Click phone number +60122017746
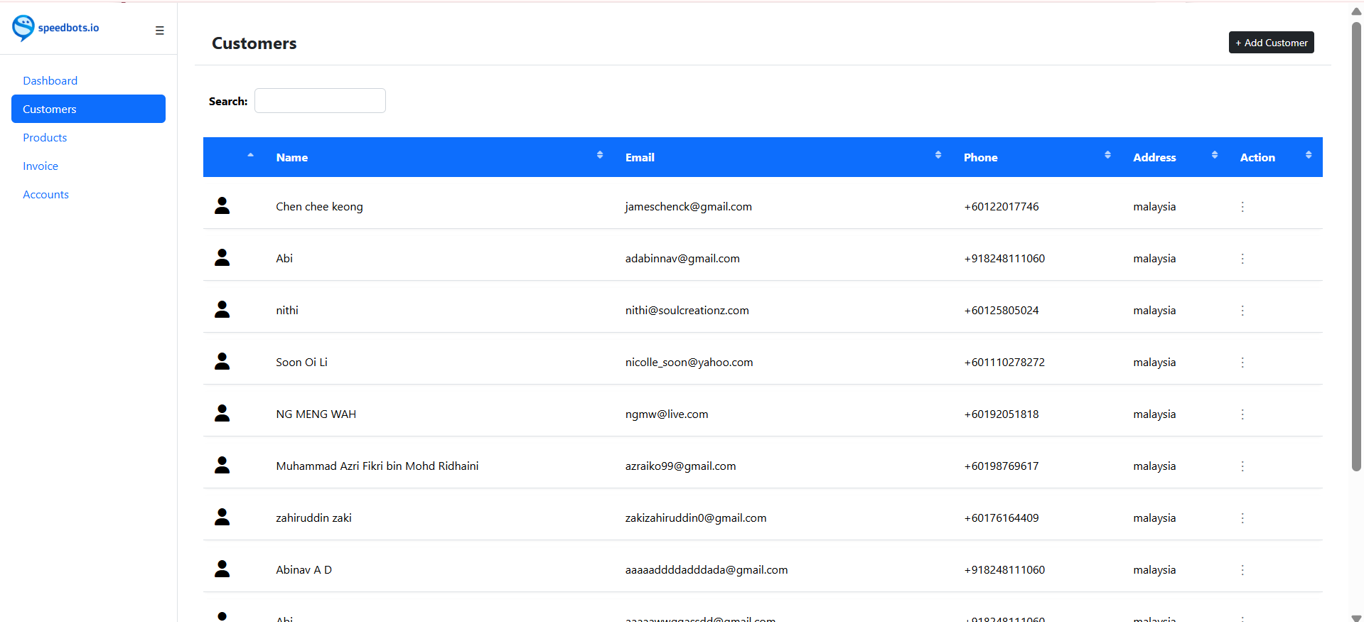Viewport: 1364px width, 622px height. tap(1001, 207)
